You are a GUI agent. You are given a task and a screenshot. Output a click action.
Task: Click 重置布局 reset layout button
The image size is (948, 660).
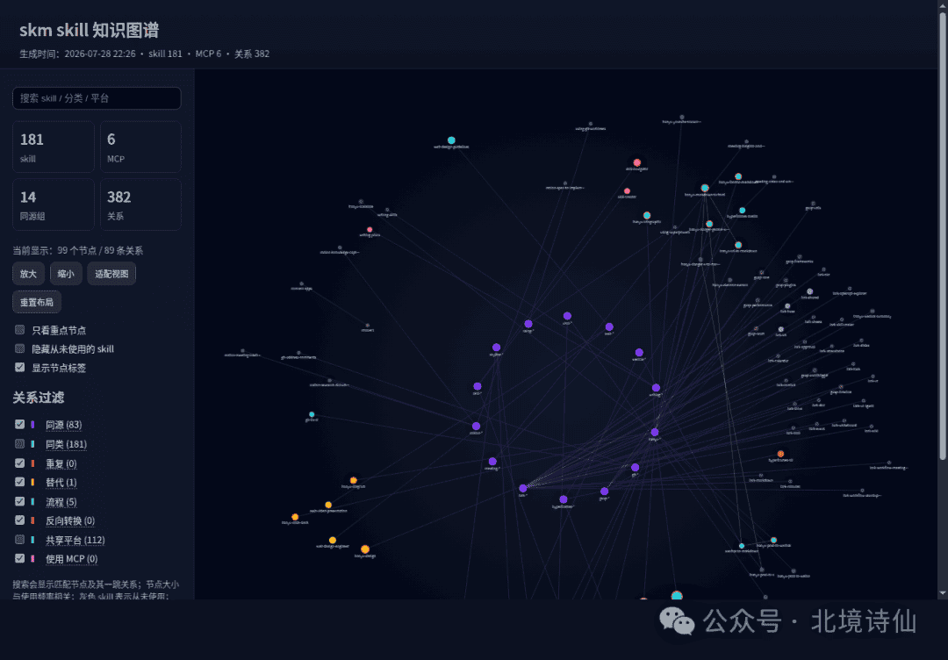click(x=37, y=302)
